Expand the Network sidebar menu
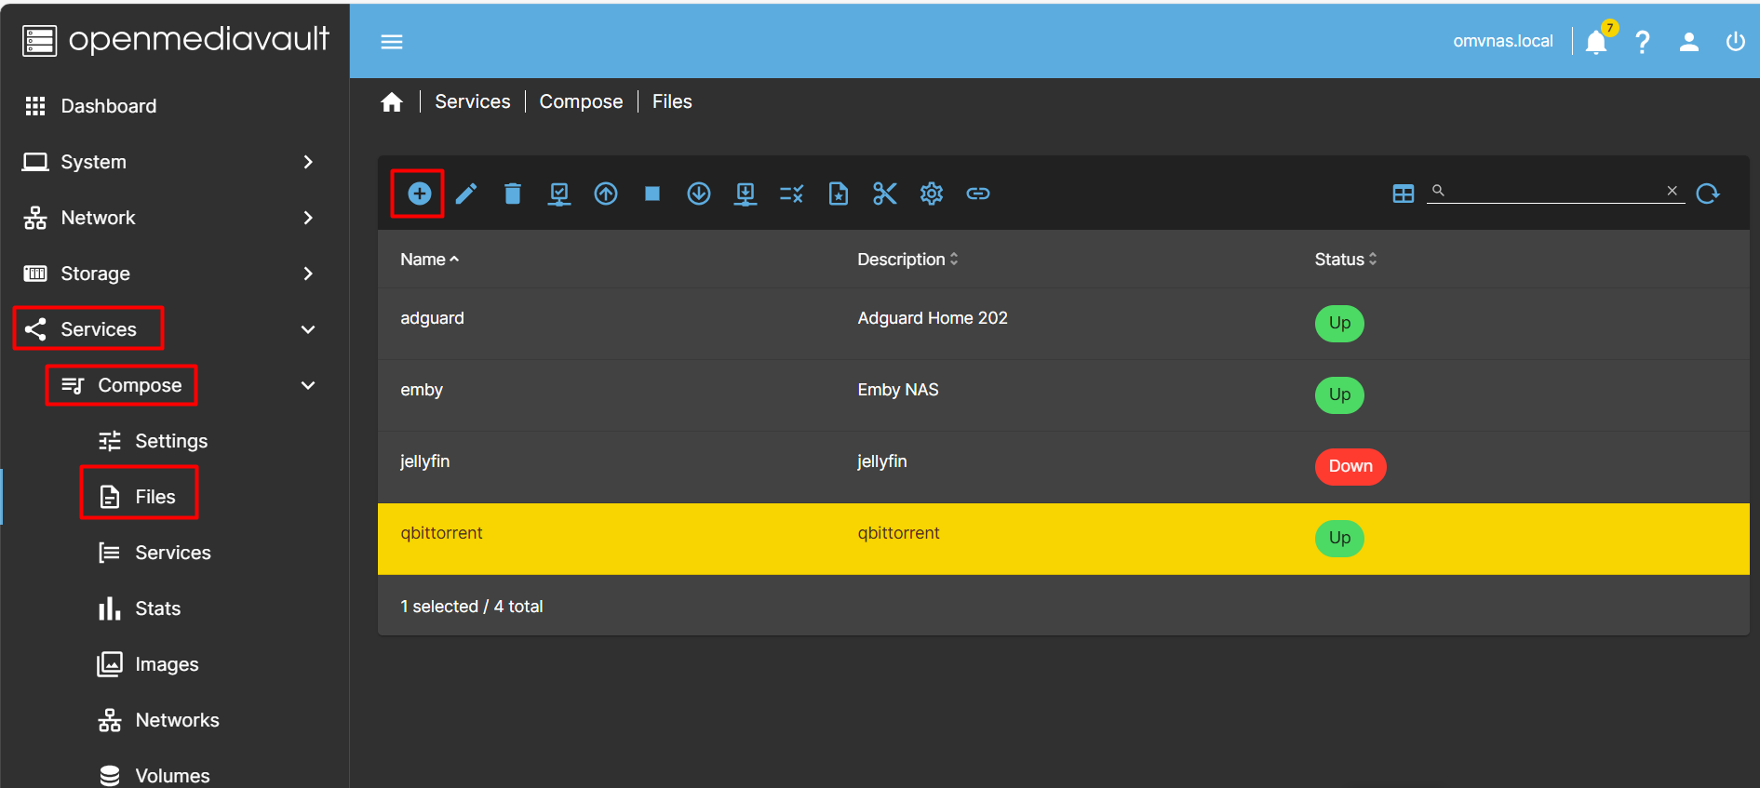This screenshot has width=1760, height=788. point(175,218)
